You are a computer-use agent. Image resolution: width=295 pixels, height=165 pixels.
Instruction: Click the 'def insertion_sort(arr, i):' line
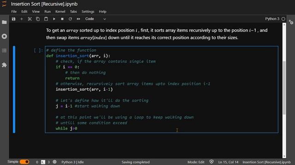tap(78, 56)
